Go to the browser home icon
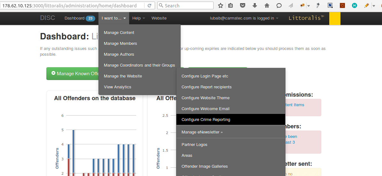 pos(267,5)
